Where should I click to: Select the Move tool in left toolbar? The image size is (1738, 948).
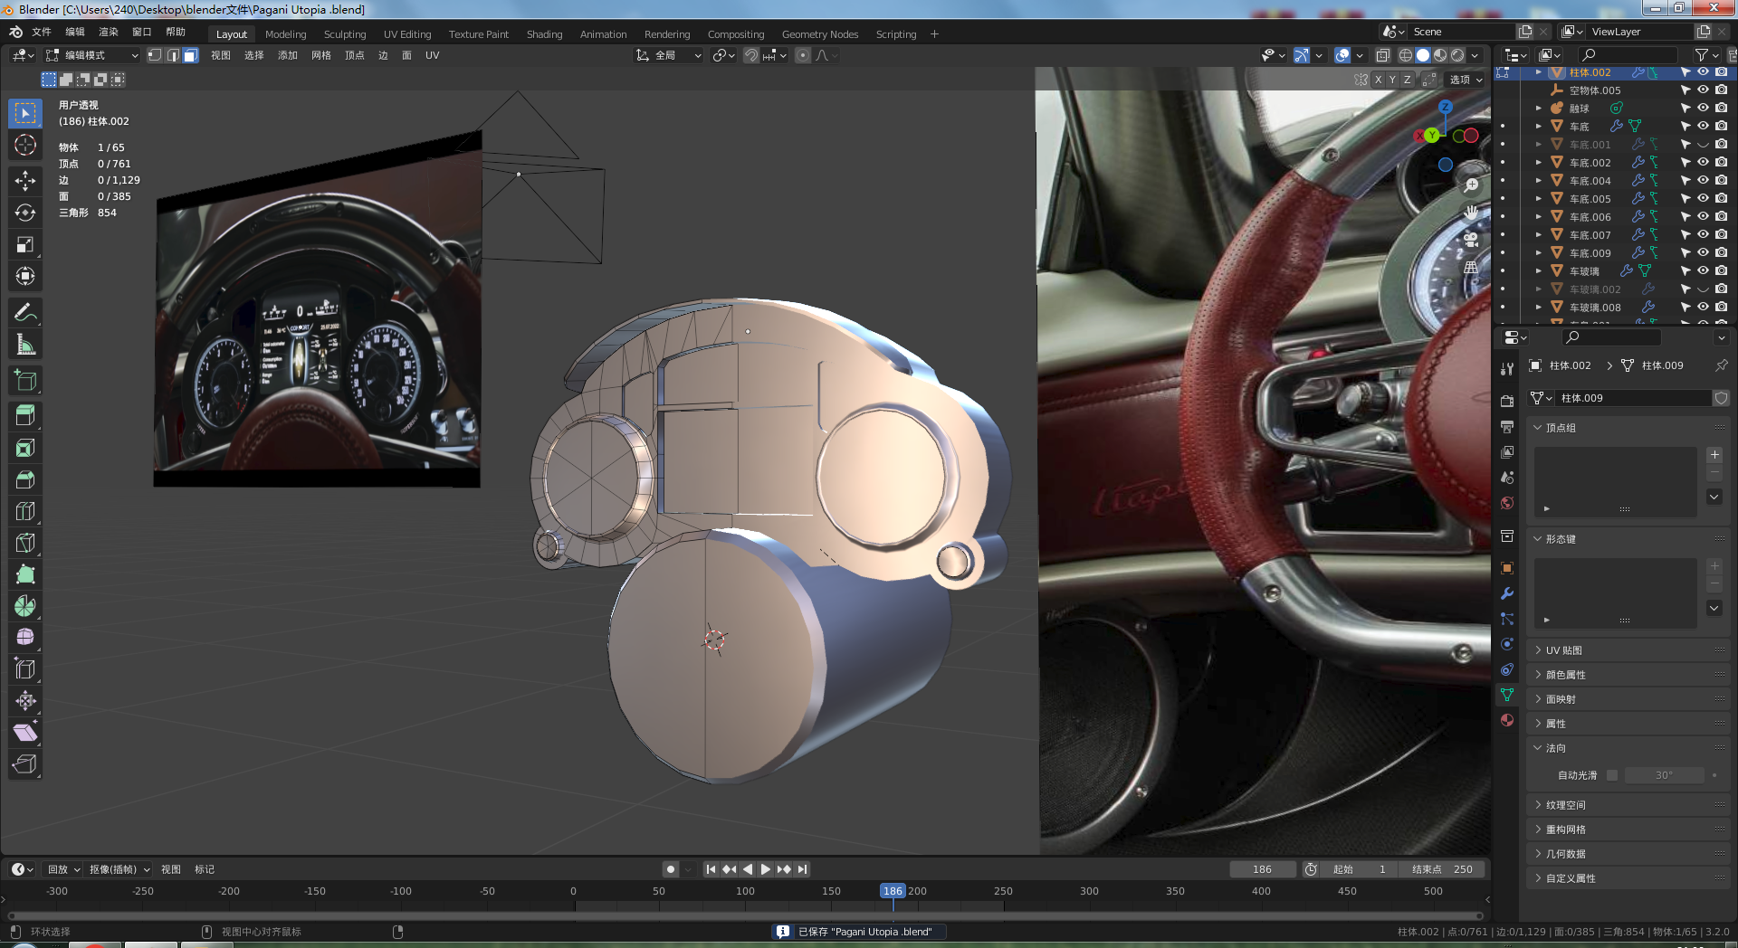(x=25, y=181)
